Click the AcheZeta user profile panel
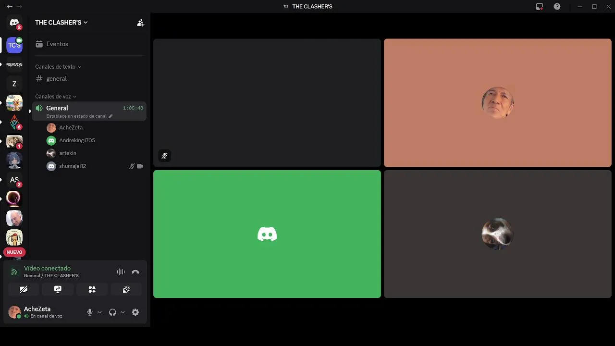This screenshot has height=346, width=615. pos(43,312)
